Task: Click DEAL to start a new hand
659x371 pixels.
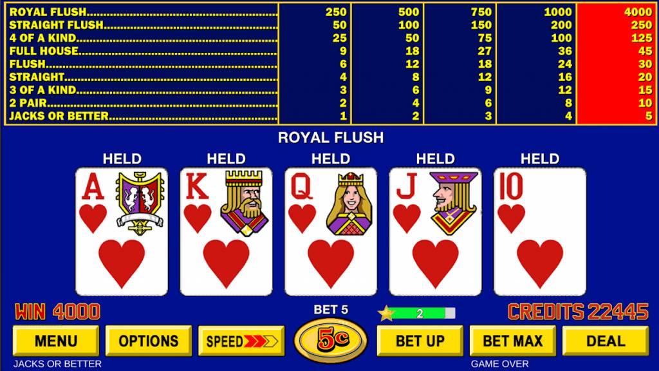Action: coord(606,341)
